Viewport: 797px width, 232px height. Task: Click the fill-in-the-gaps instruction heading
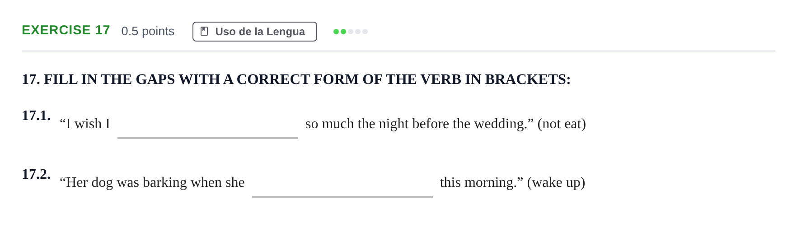click(x=296, y=79)
